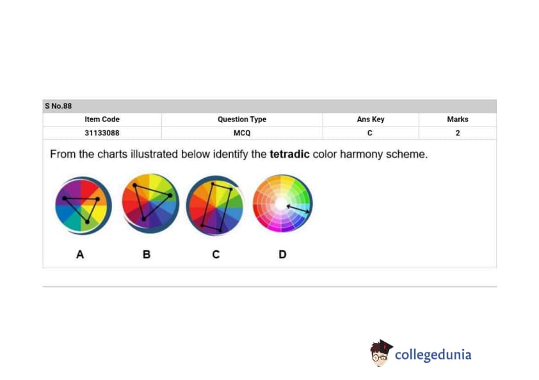Click the bold word tetradic
Viewport: 539px width, 380px height.
289,155
